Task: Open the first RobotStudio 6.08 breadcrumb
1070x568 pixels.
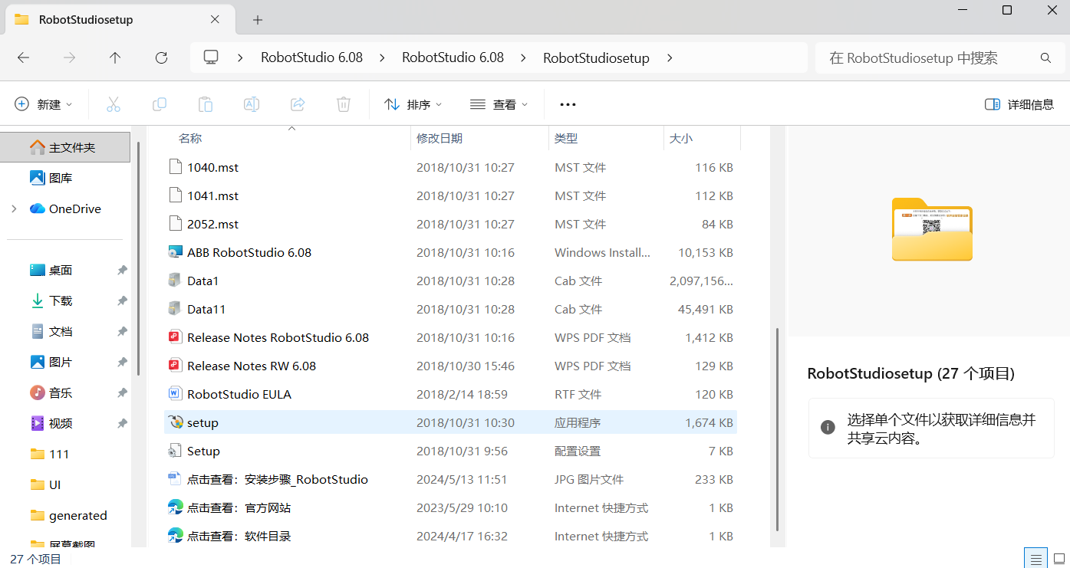Action: tap(311, 57)
